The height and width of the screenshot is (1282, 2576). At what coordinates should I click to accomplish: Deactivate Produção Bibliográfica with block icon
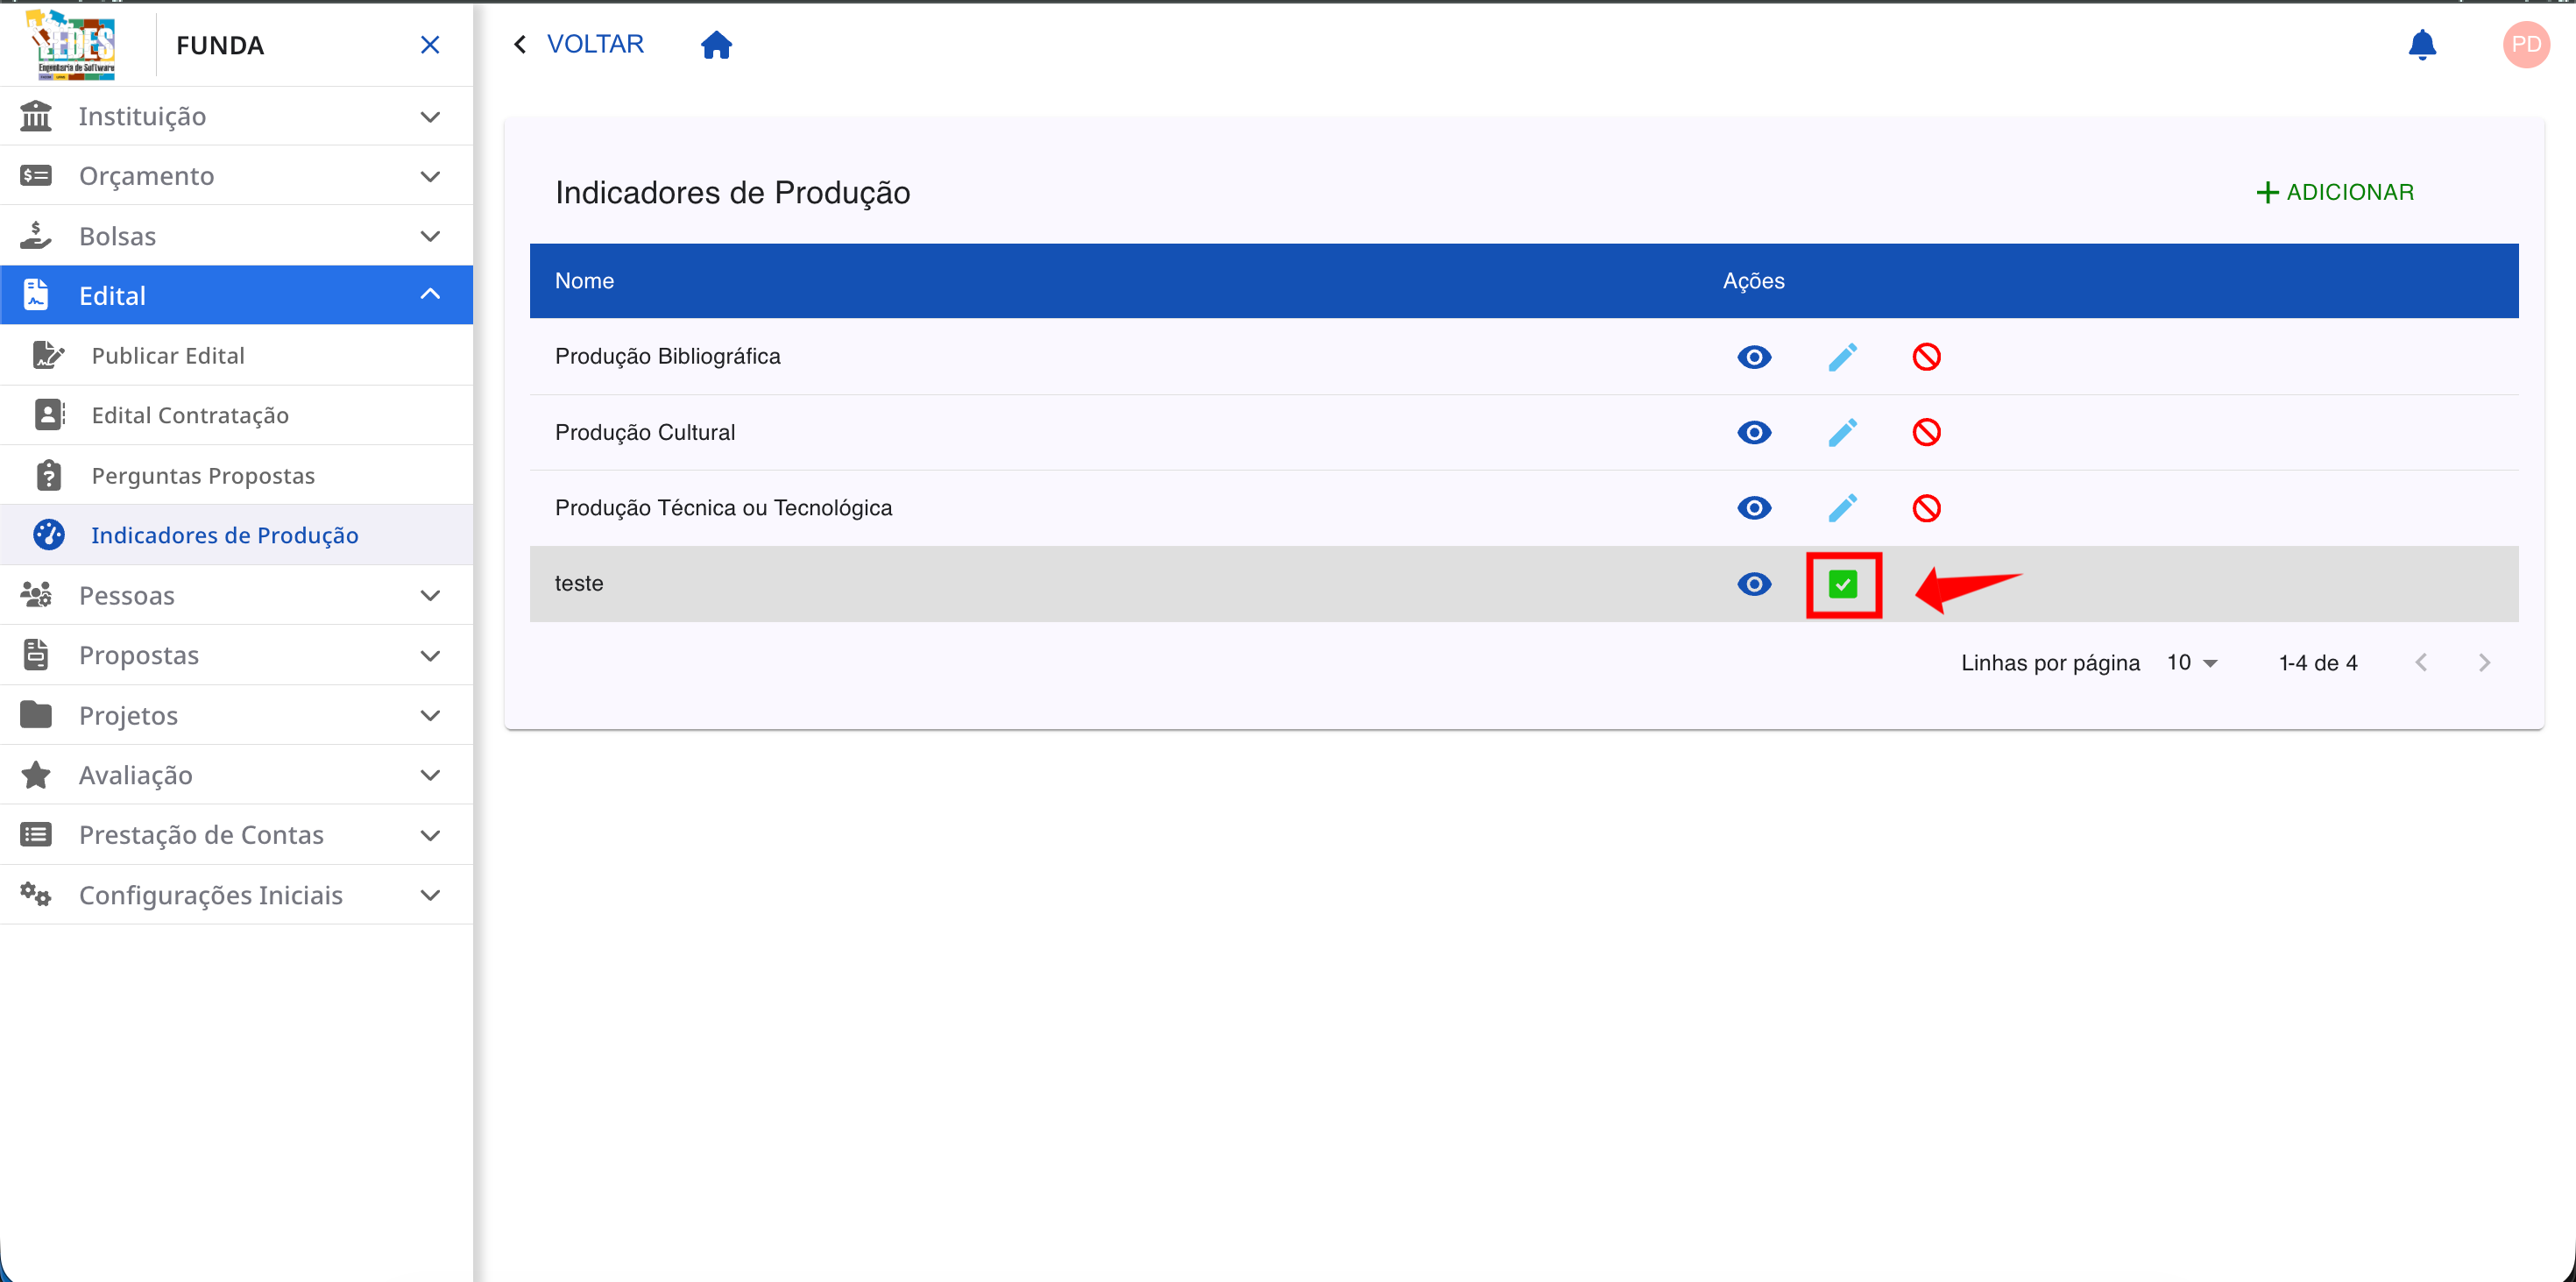1926,357
